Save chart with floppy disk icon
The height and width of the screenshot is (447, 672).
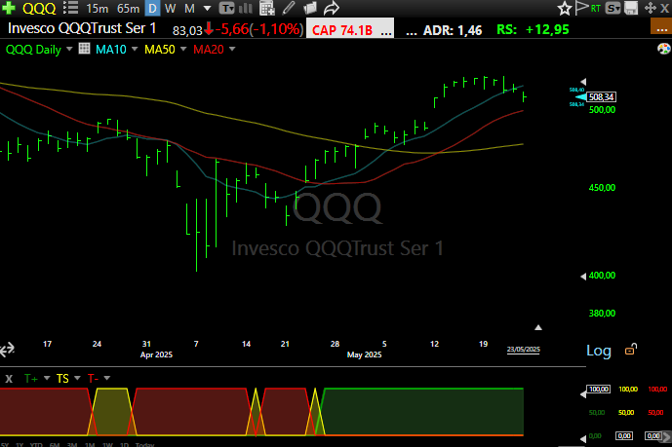pyautogui.click(x=631, y=8)
